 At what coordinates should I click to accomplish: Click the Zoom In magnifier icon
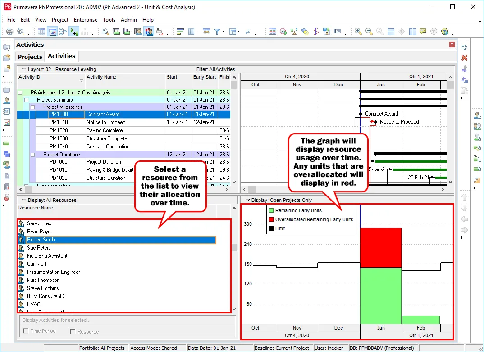tap(358, 31)
